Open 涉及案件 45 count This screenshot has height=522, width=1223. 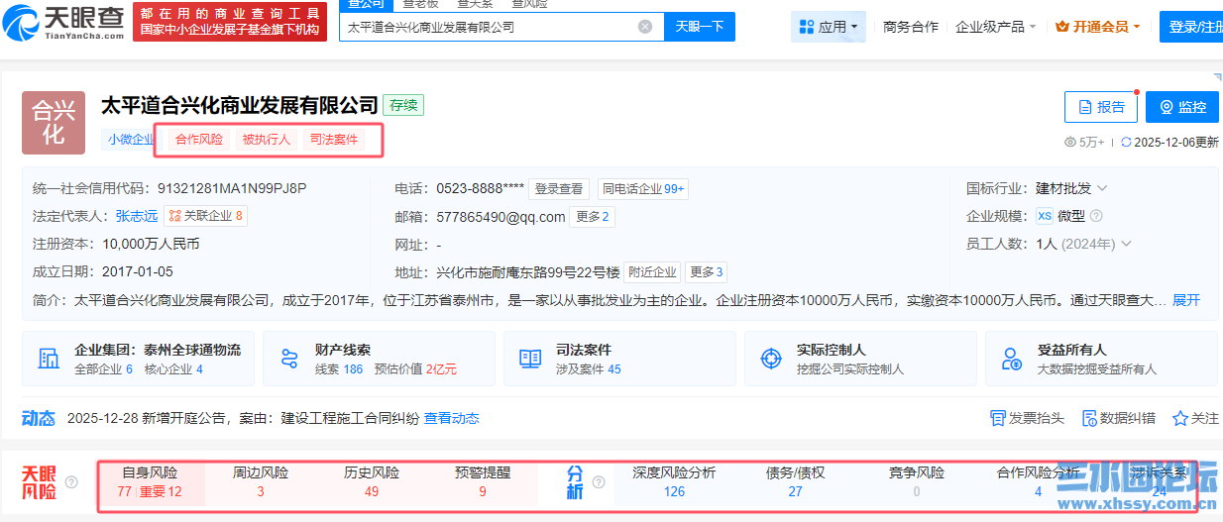click(x=588, y=369)
